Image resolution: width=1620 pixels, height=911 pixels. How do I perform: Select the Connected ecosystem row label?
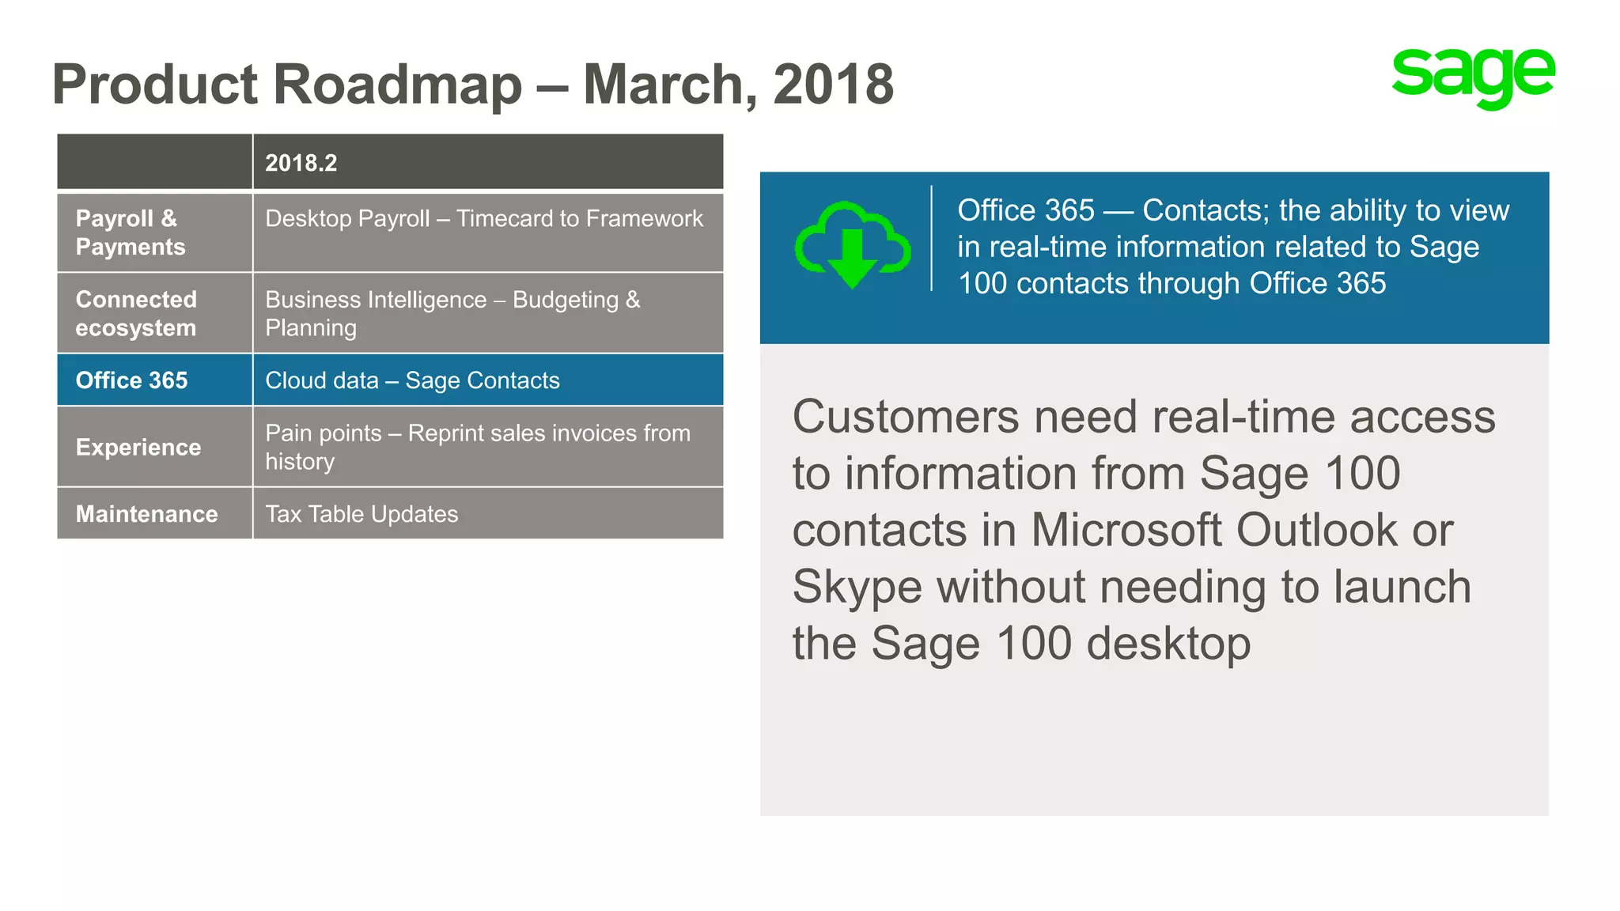155,313
